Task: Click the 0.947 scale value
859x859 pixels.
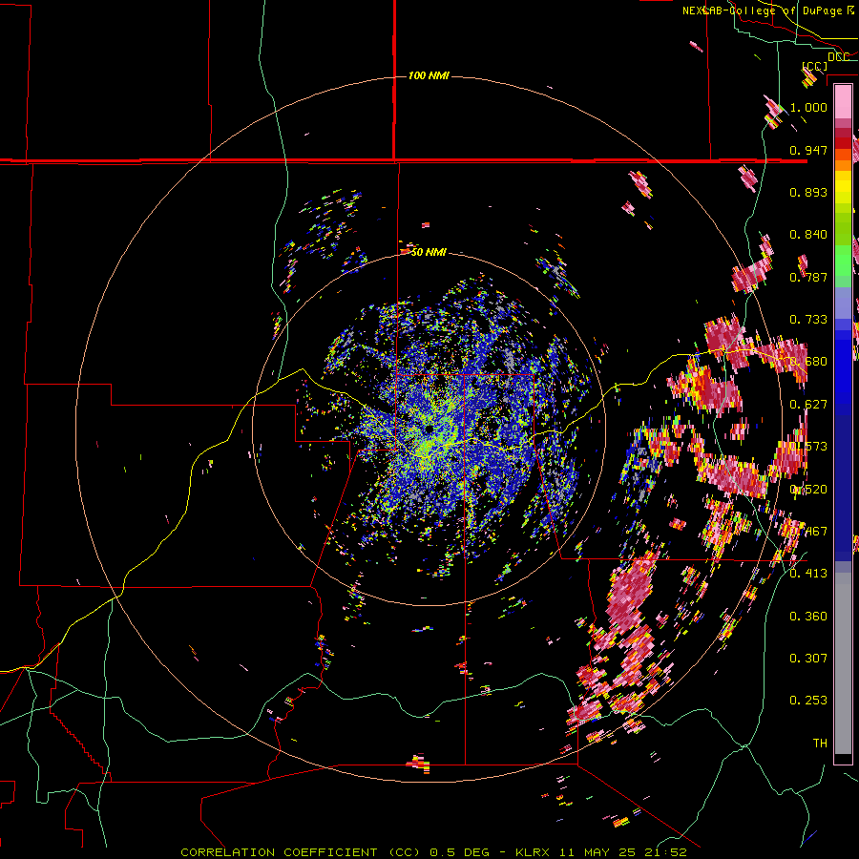Action: coord(808,150)
